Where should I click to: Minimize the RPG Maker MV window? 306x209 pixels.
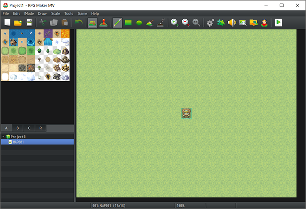click(x=266, y=5)
